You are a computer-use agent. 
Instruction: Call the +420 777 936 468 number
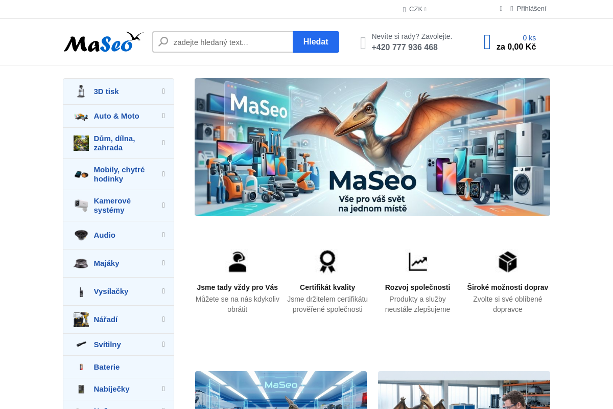coord(405,48)
